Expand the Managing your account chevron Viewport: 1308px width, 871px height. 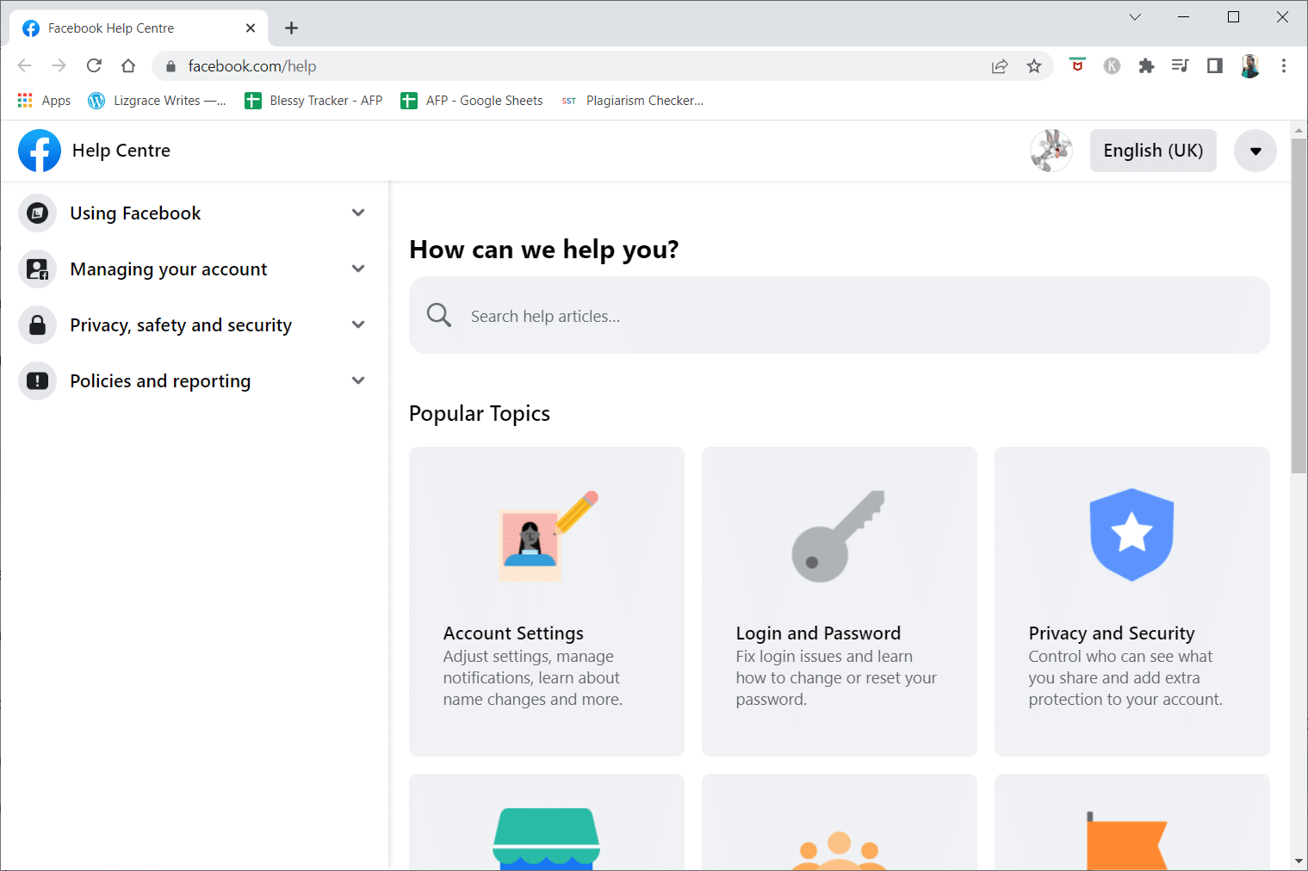coord(358,269)
